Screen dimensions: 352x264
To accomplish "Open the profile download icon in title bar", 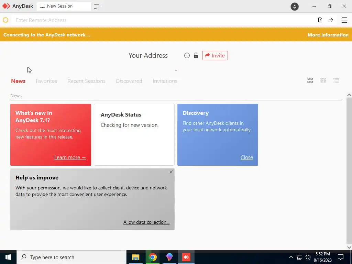I will coord(295,6).
